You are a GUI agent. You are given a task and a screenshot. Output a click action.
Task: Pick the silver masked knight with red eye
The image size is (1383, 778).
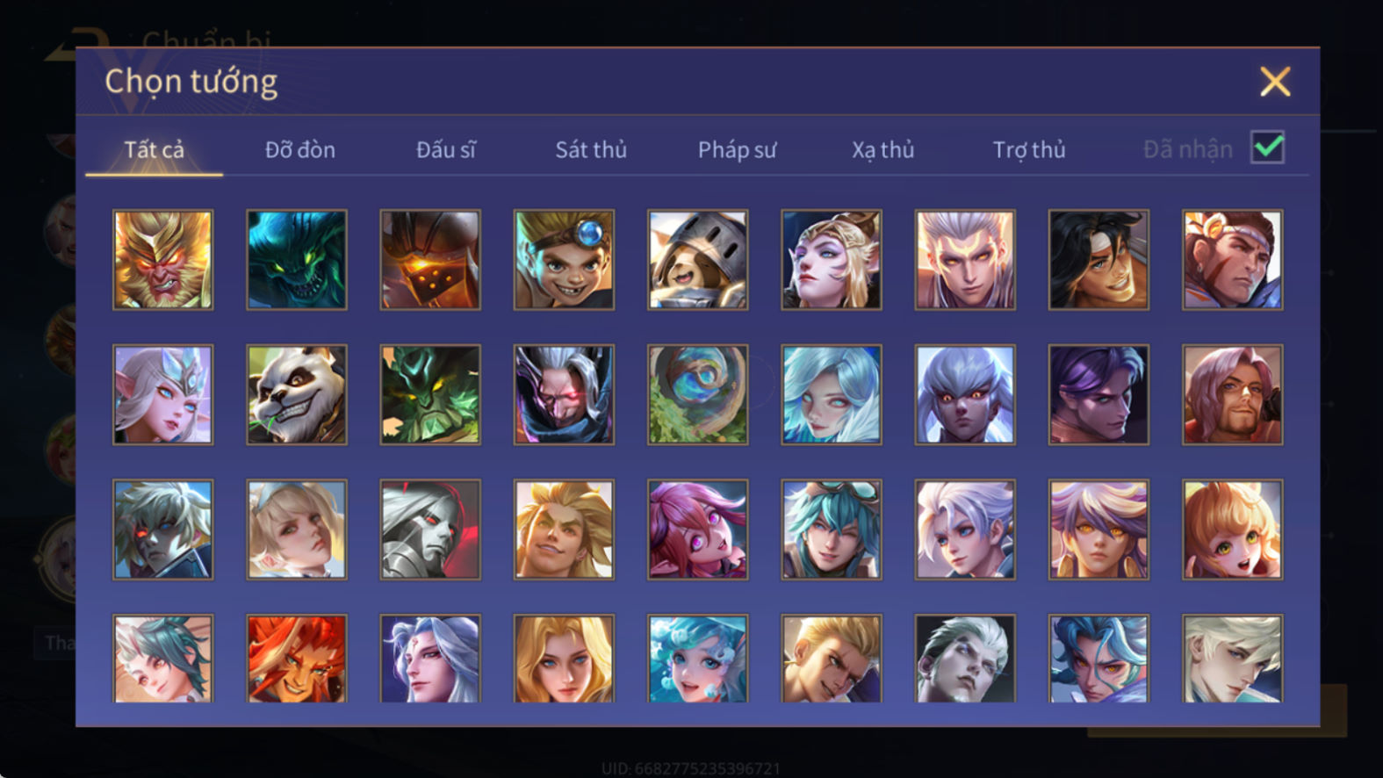(430, 529)
